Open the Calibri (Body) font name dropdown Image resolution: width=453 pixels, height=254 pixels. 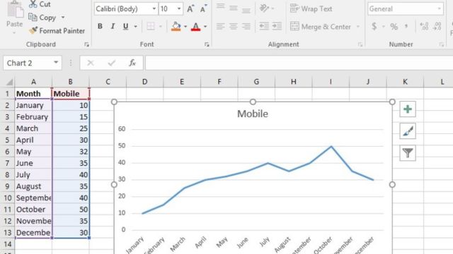(154, 9)
